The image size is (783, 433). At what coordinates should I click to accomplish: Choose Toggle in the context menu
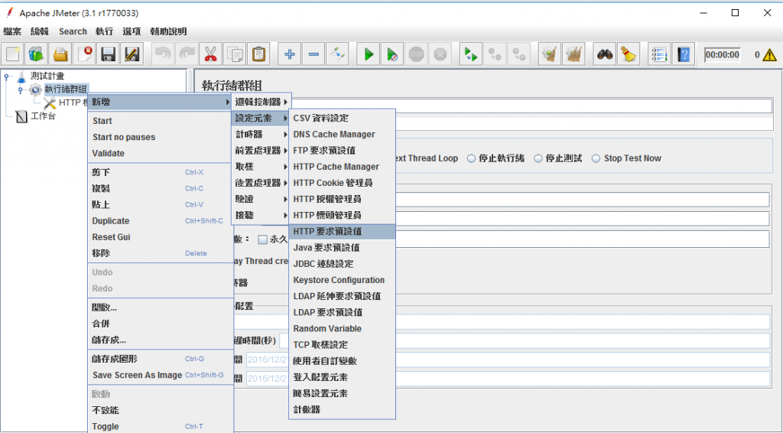[161, 427]
